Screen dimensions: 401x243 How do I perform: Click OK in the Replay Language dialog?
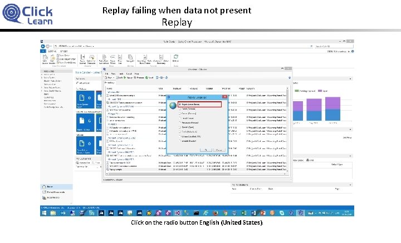click(x=206, y=150)
